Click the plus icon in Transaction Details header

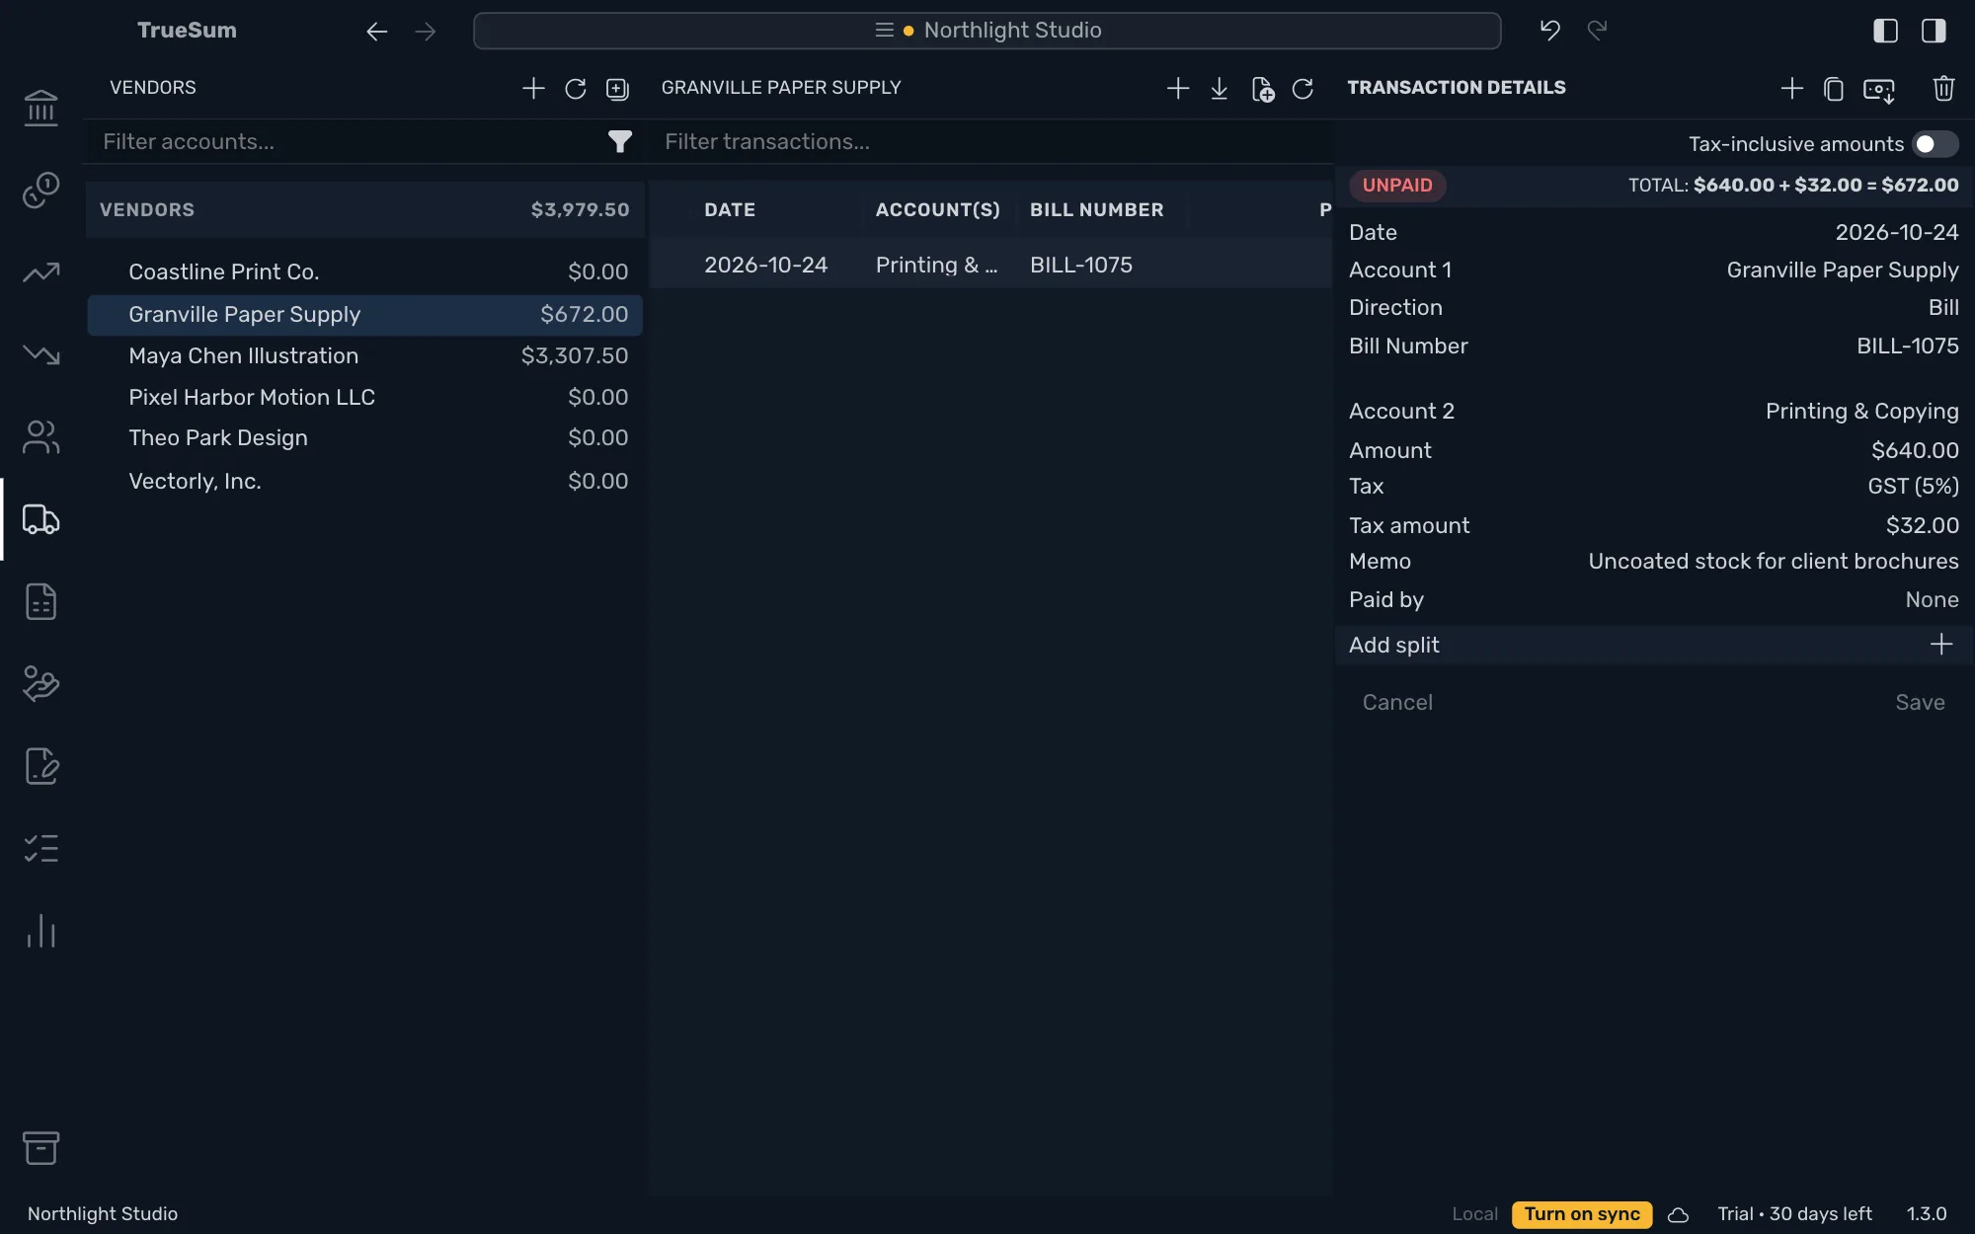coord(1791,88)
